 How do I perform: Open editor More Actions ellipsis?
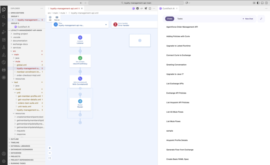[x=154, y=9]
